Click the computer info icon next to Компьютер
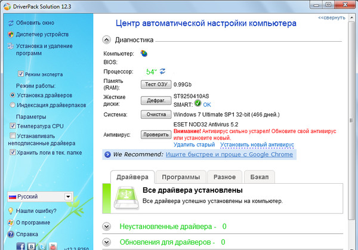This screenshot has height=250, width=358. click(144, 54)
